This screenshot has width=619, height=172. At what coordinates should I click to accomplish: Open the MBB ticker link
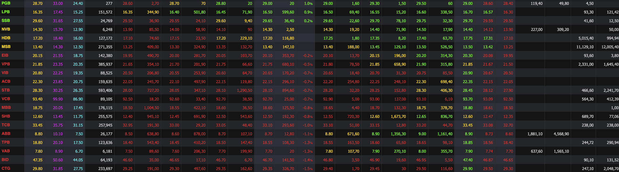[6, 108]
